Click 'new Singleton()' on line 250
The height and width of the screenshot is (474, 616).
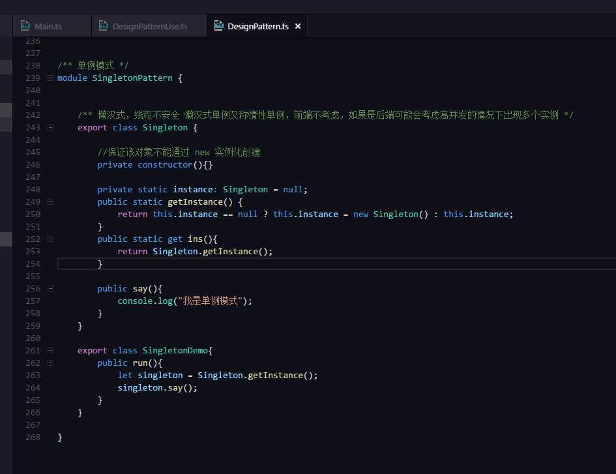390,215
